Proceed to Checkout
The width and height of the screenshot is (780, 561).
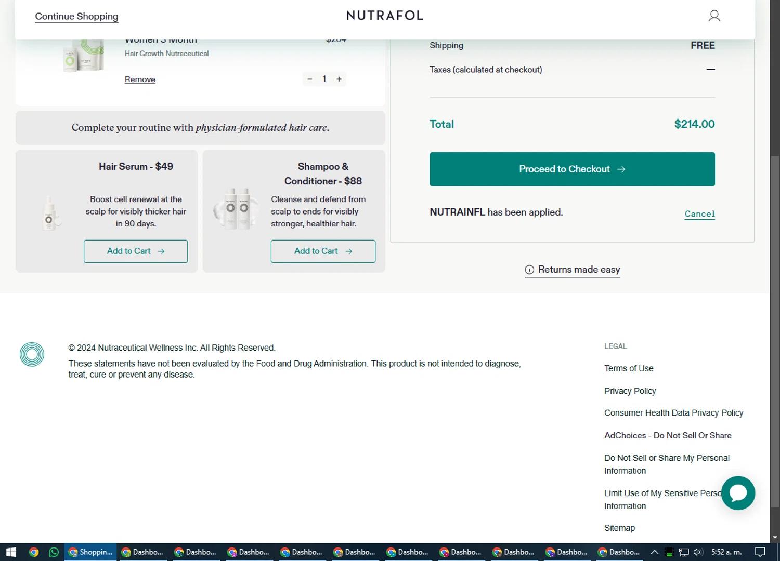click(x=572, y=169)
